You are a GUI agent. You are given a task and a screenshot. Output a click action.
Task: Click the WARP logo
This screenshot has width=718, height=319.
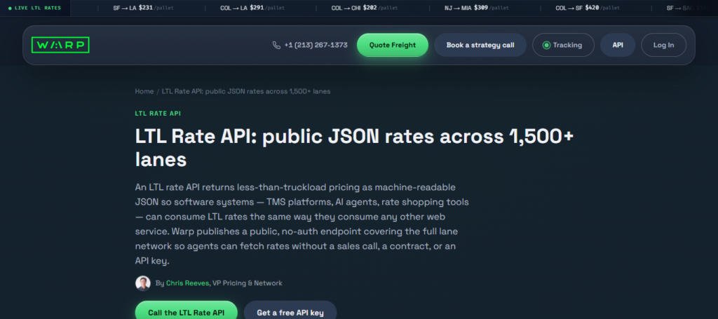pyautogui.click(x=60, y=45)
